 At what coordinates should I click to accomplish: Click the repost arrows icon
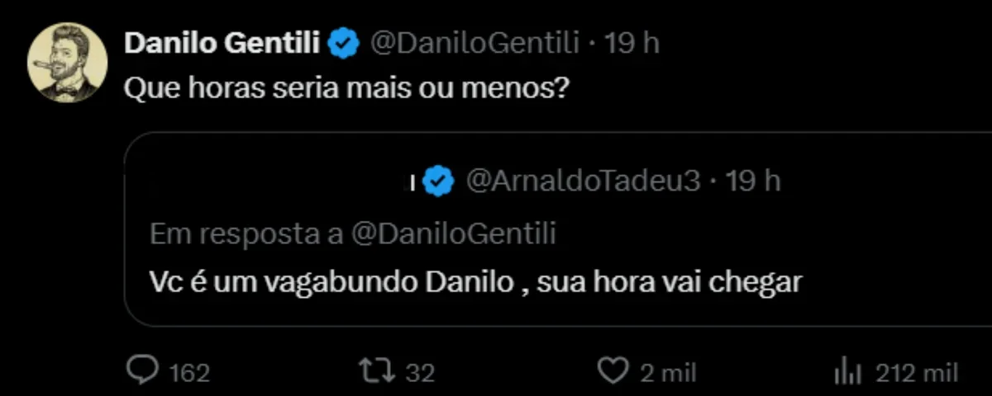point(379,372)
